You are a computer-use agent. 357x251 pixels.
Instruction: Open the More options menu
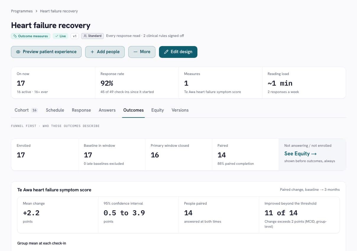pyautogui.click(x=142, y=52)
